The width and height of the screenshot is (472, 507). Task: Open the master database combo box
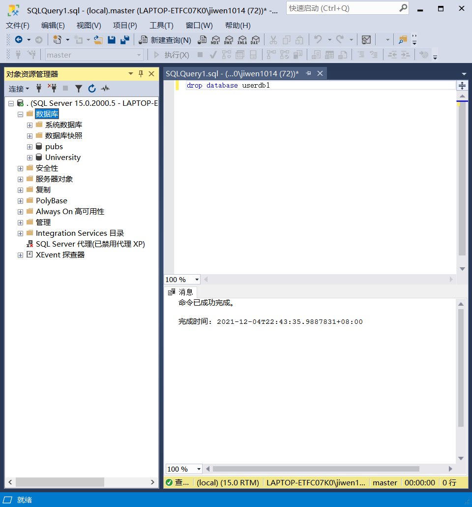94,55
